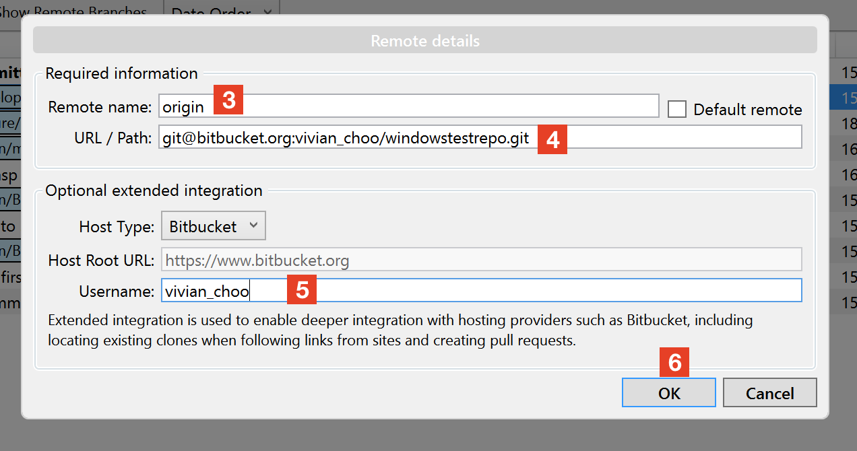Click the Required information group label
Viewport: 857px width, 451px height.
(x=121, y=73)
